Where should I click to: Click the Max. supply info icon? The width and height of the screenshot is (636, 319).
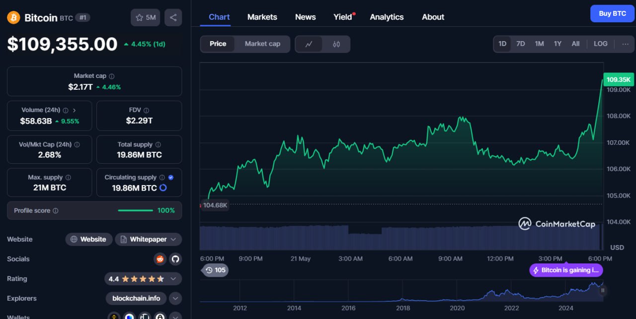pyautogui.click(x=68, y=177)
